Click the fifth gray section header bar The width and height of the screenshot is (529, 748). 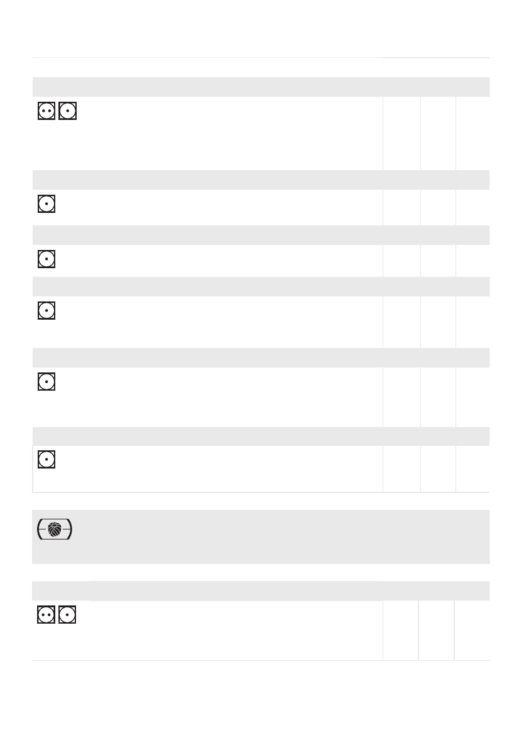click(261, 357)
